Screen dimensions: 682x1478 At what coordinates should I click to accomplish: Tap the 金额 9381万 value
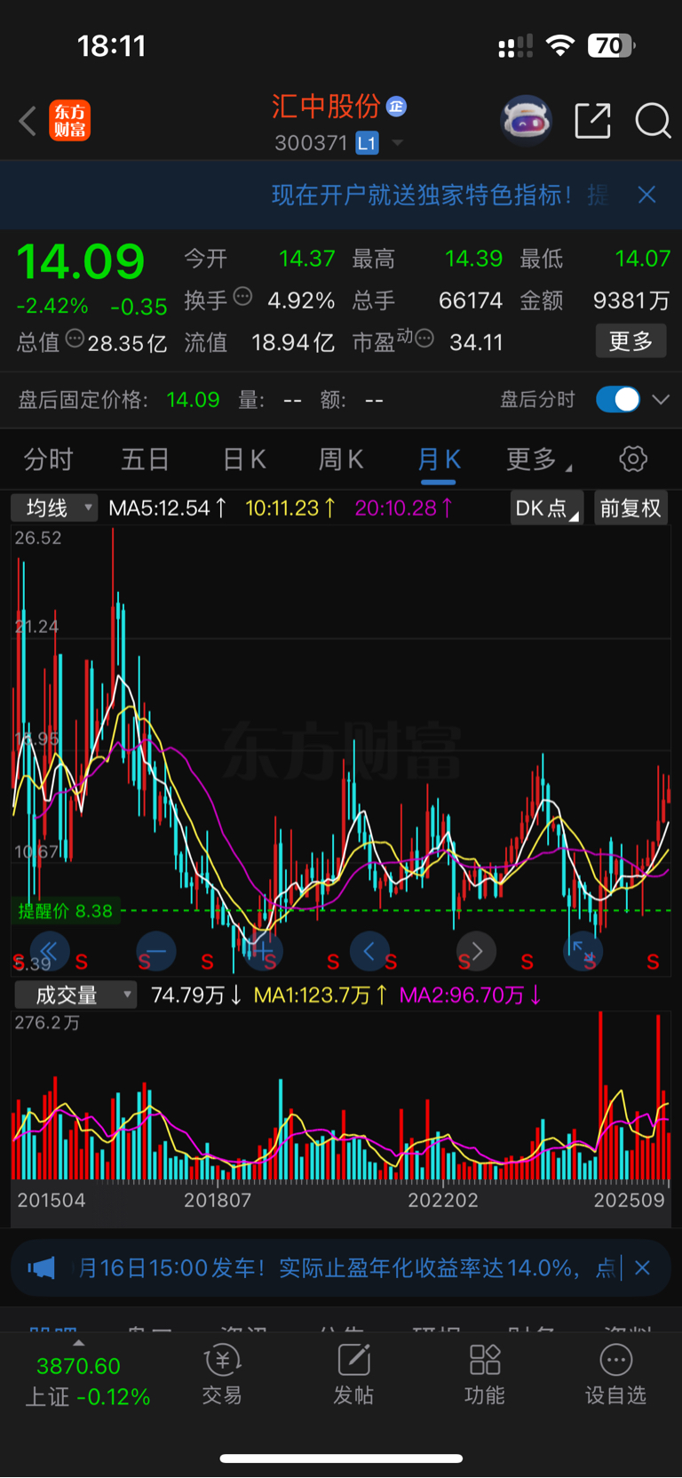630,300
